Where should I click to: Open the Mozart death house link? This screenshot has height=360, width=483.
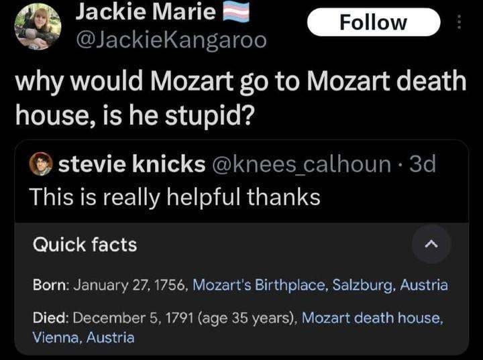(x=372, y=317)
